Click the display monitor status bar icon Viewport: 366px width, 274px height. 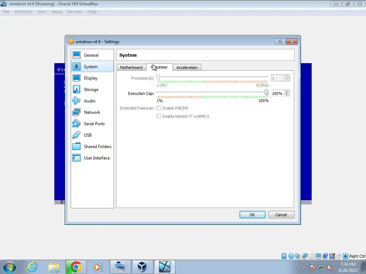point(318,256)
